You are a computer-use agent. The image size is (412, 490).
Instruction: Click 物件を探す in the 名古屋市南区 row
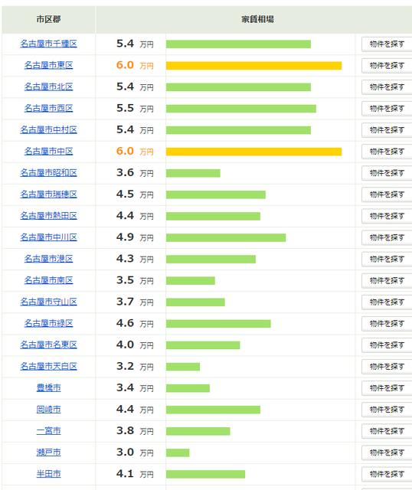387,281
